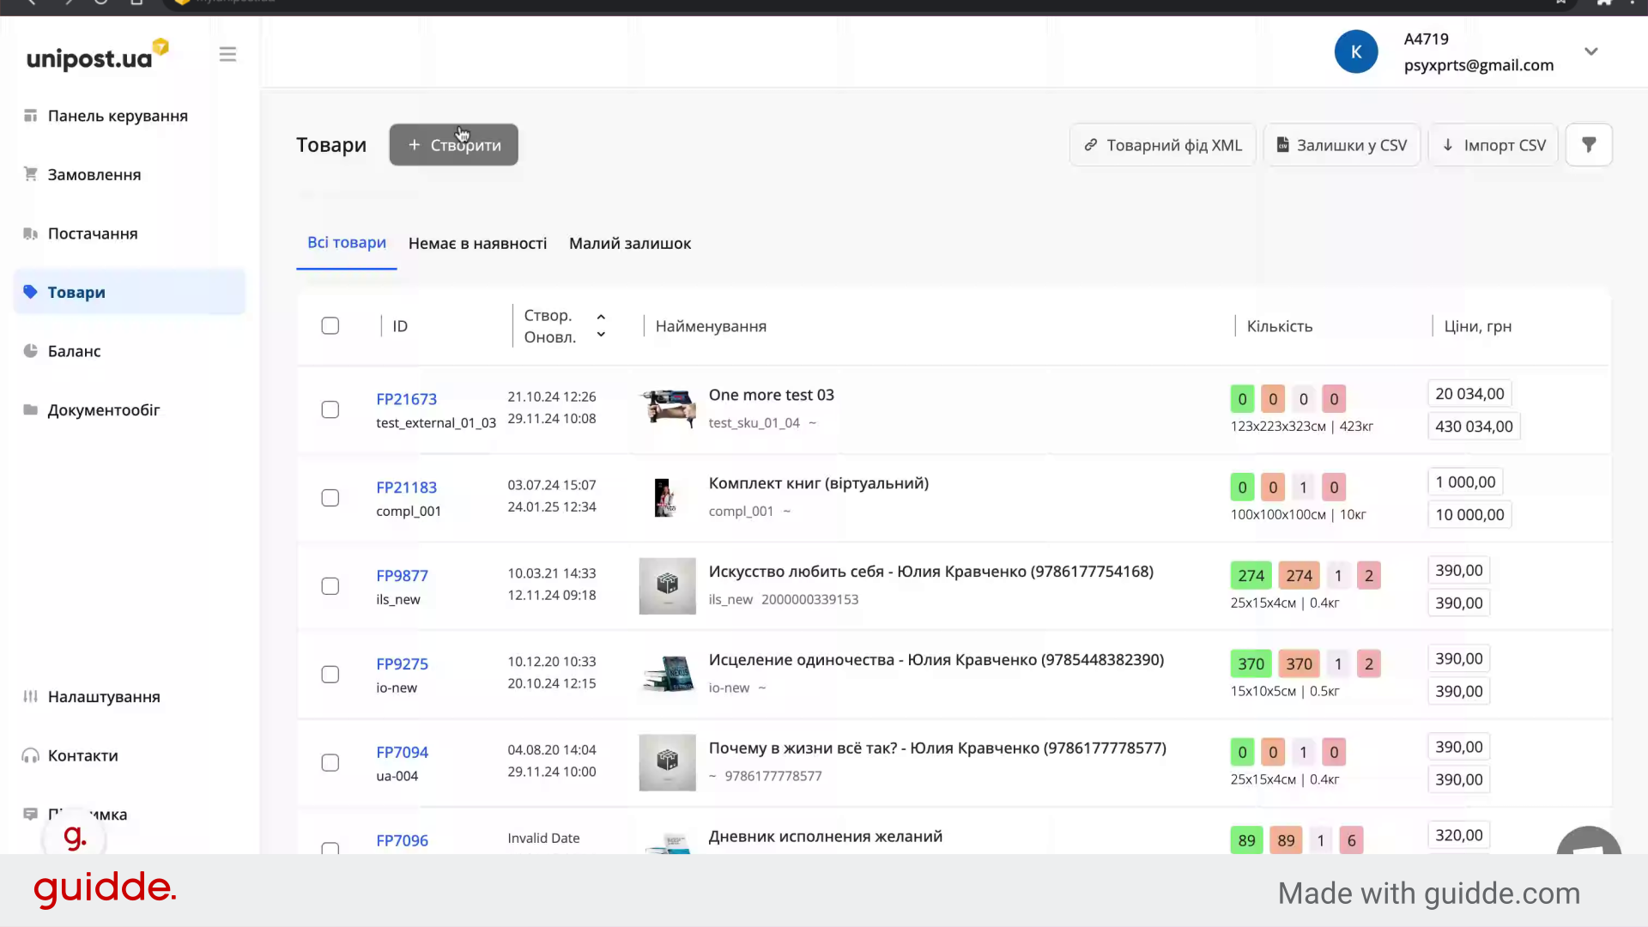Image resolution: width=1648 pixels, height=927 pixels.
Task: Click pink 6 badge in FP7096 row
Action: pos(1352,841)
